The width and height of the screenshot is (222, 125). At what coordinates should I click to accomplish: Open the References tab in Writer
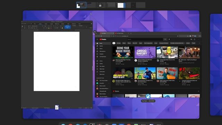[57, 24]
